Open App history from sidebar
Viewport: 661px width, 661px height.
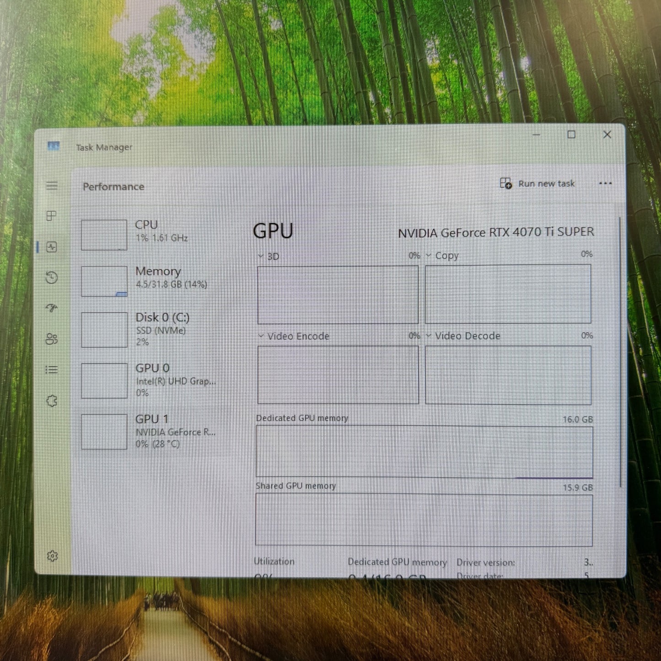tap(52, 278)
